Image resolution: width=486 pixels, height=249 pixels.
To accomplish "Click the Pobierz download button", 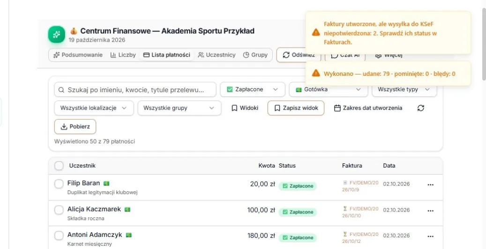I will pos(75,127).
